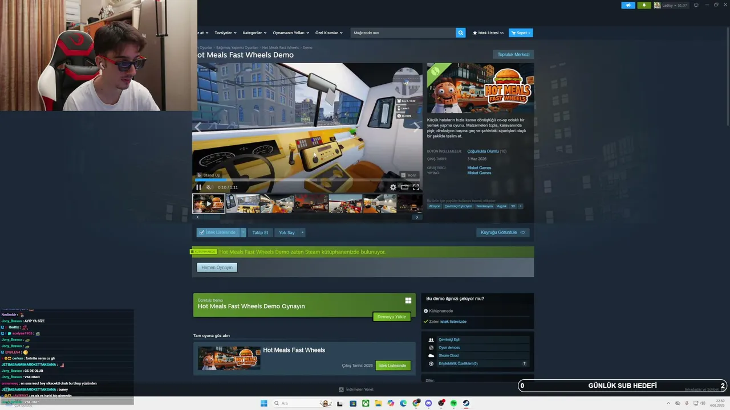
Task: Open the istek listesinde sidebar link
Action: 453,322
